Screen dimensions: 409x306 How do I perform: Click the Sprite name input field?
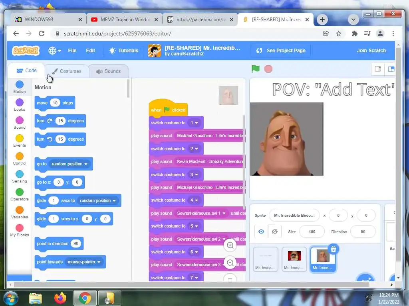click(x=294, y=216)
